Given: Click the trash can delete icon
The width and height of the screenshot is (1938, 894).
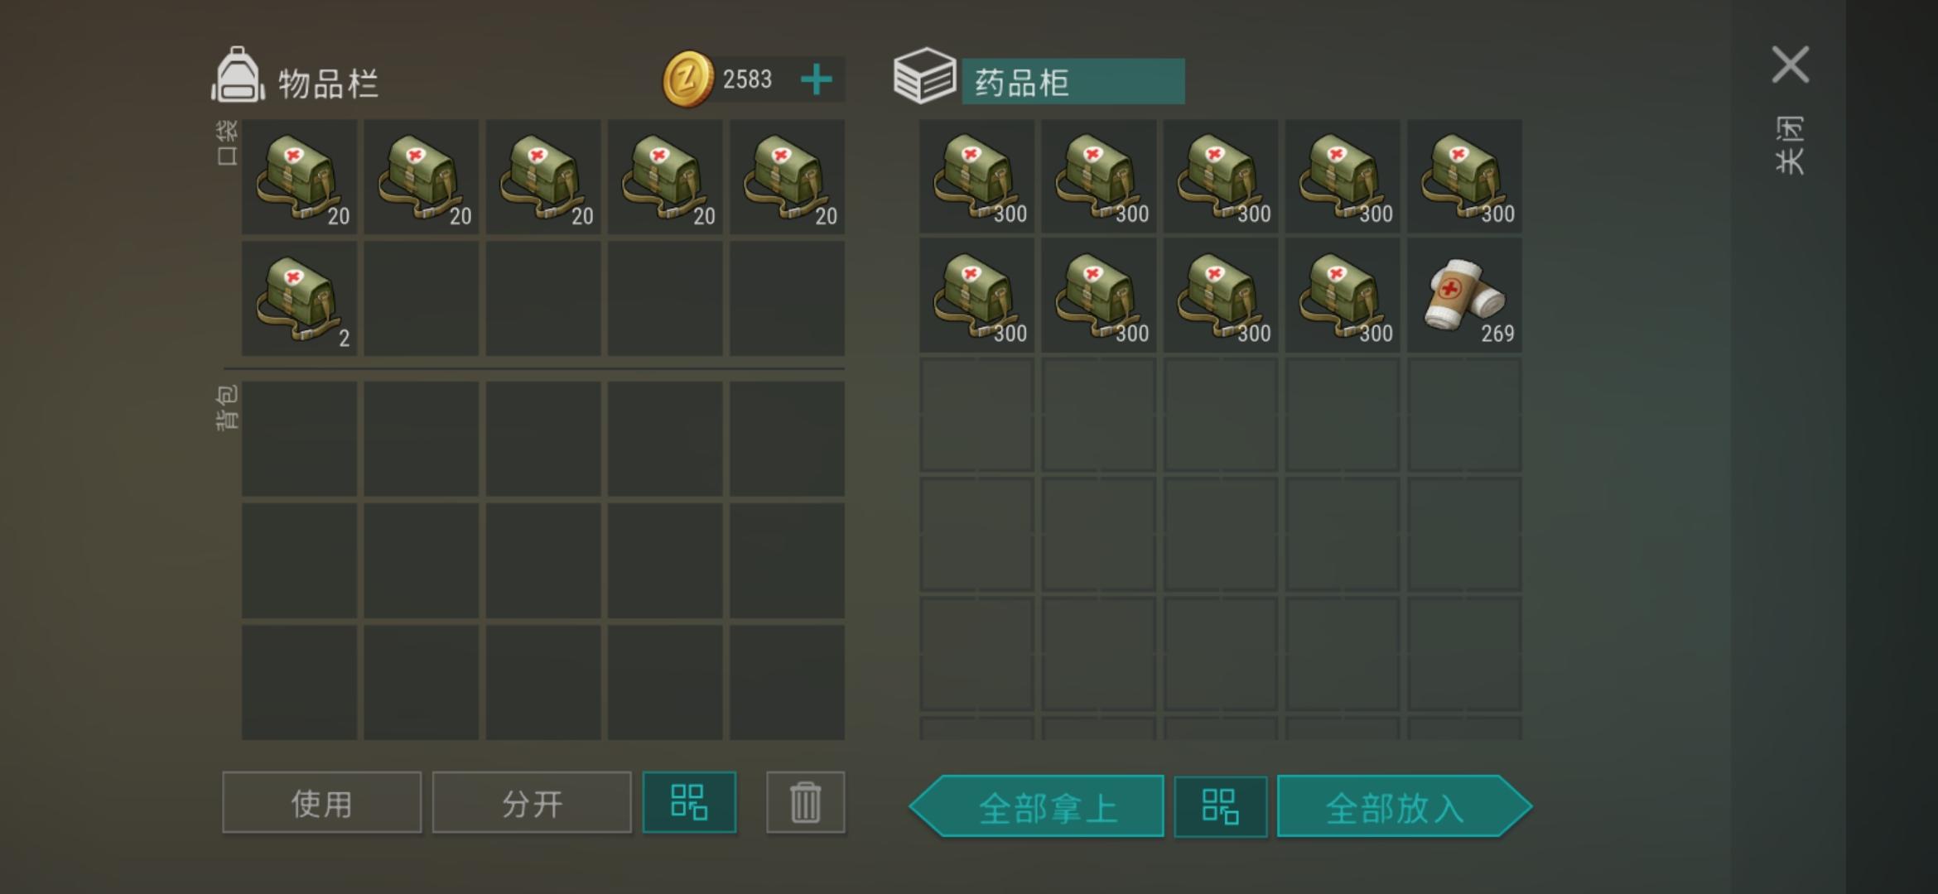Looking at the screenshot, I should (805, 802).
